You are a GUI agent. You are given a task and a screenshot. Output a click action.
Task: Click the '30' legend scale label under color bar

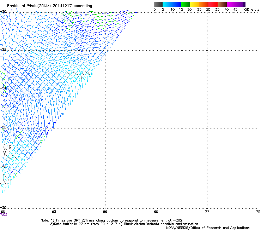coord(208,10)
